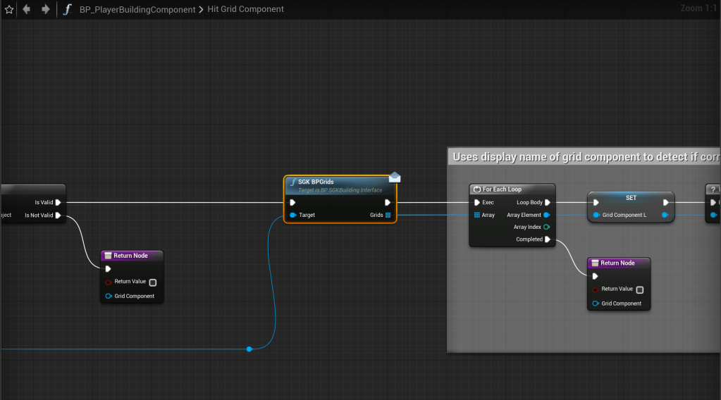This screenshot has width=721, height=400.
Task: Click the Hit Grid Component breadcrumb
Action: (x=245, y=9)
